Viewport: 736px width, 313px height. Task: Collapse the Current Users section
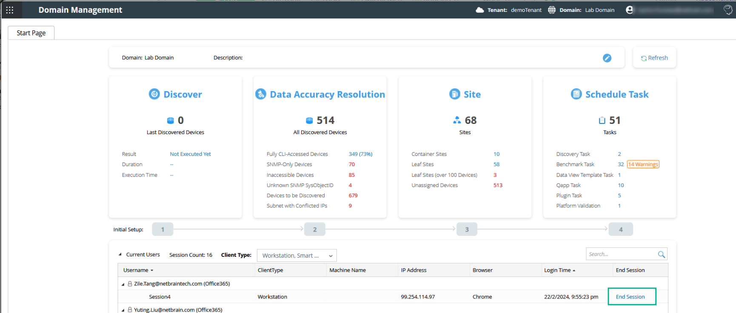click(120, 255)
